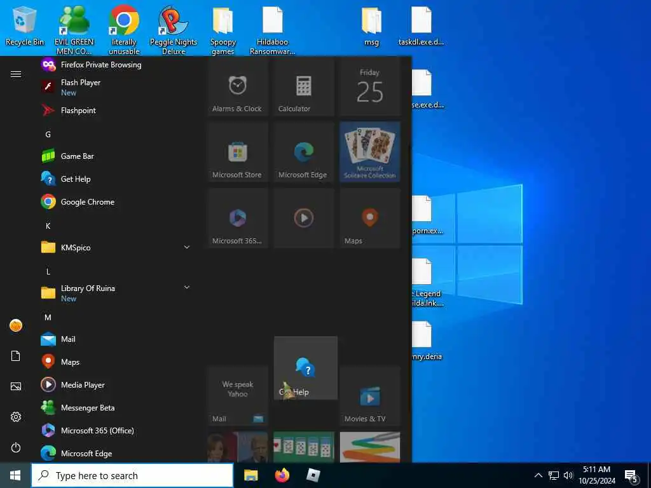The width and height of the screenshot is (651, 488).
Task: Open the Power options button
Action: (16, 447)
